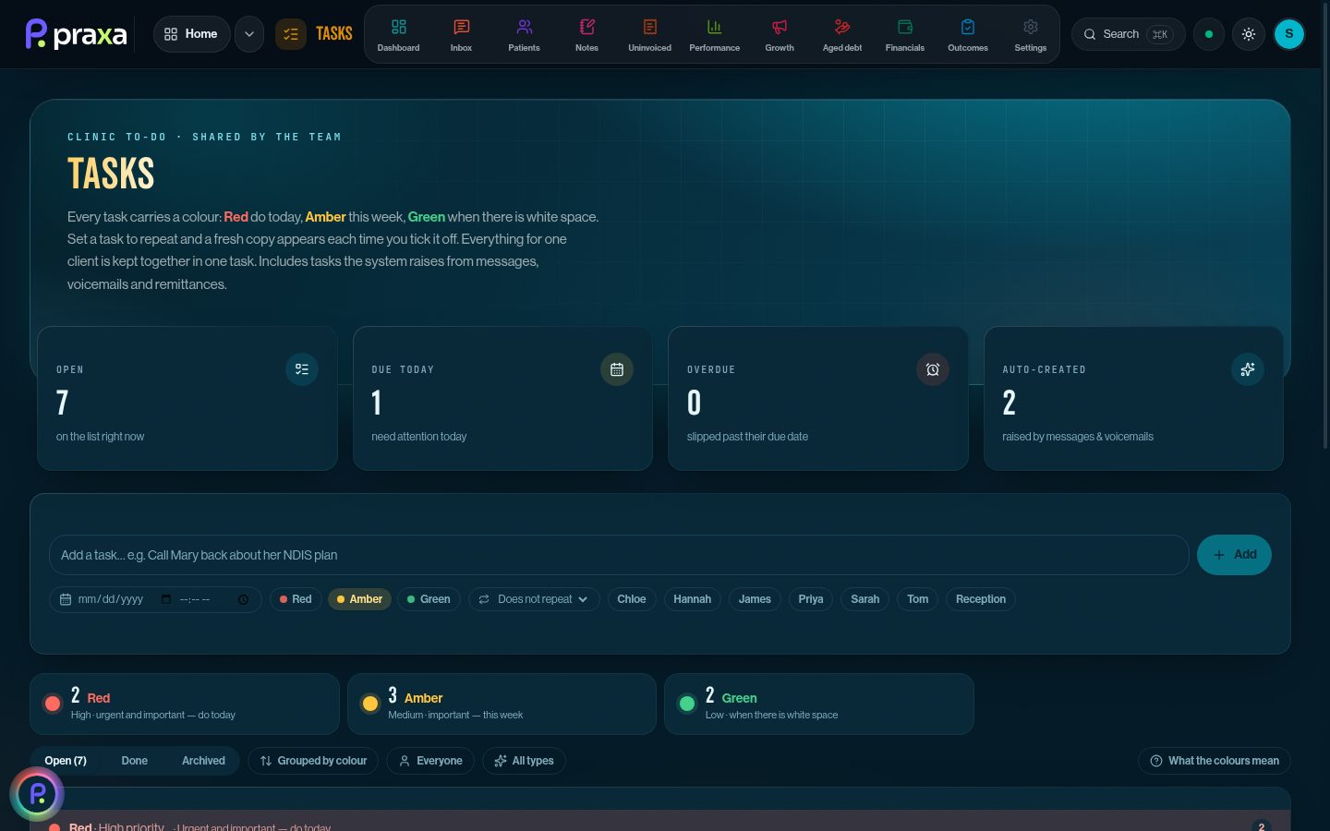Assign new task to Priya

(811, 599)
